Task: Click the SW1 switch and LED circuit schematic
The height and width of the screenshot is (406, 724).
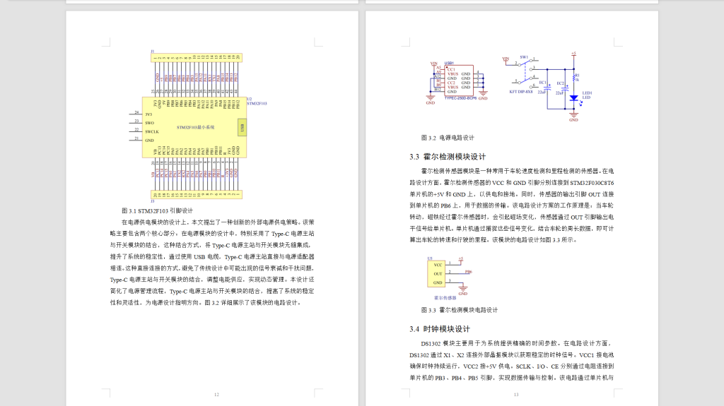Action: tap(548, 87)
